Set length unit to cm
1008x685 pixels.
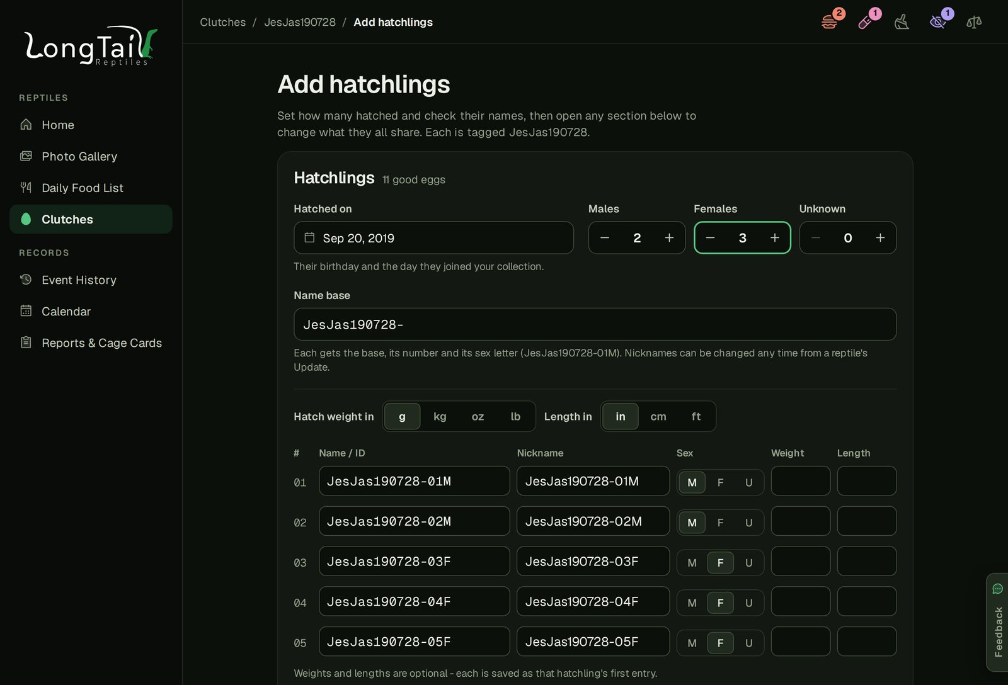click(658, 416)
